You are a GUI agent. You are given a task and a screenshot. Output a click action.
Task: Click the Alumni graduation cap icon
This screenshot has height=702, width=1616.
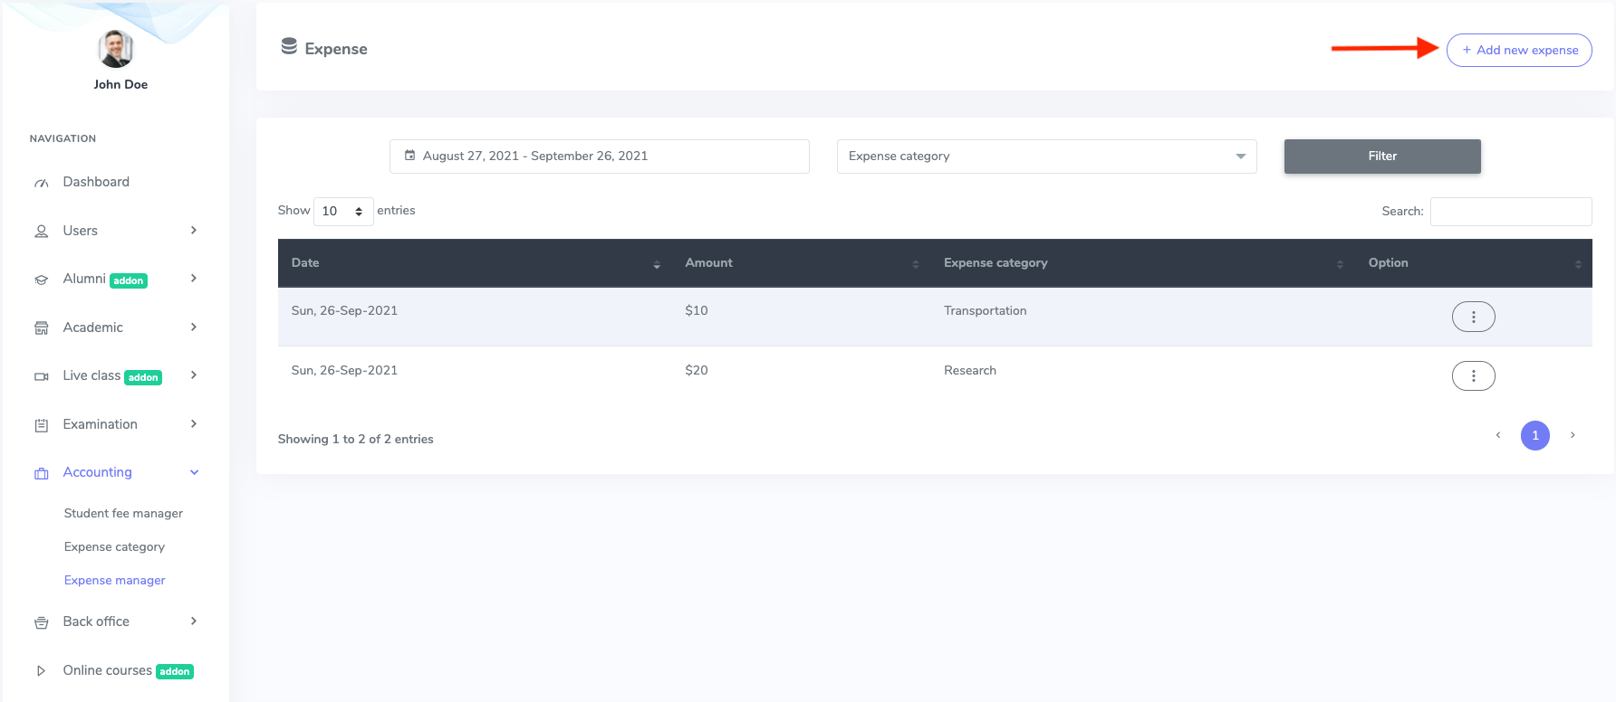click(x=42, y=280)
